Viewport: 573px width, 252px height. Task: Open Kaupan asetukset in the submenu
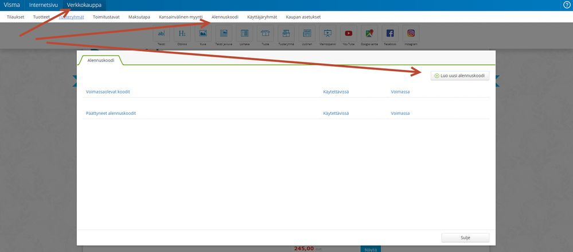click(x=303, y=17)
